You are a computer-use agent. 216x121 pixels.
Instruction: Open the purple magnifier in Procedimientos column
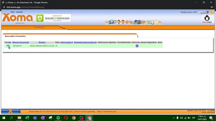point(137,46)
